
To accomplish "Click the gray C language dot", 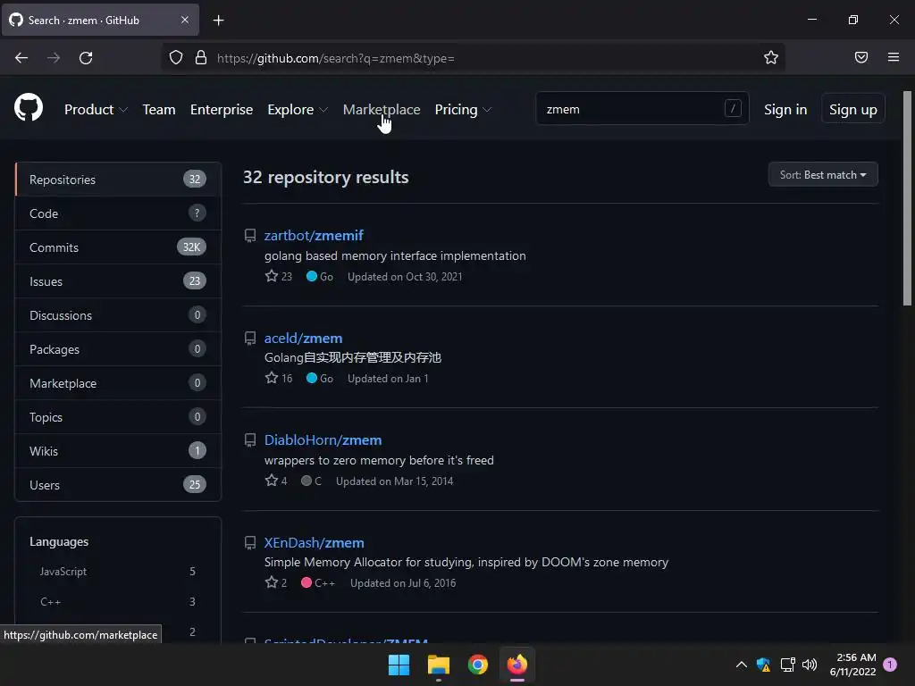I will (306, 481).
